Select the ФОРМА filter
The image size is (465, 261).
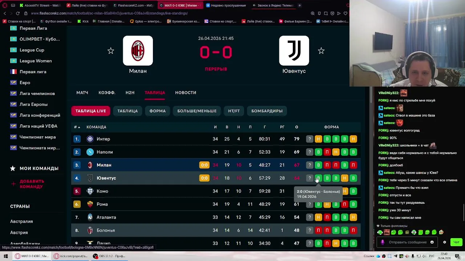coord(158,111)
